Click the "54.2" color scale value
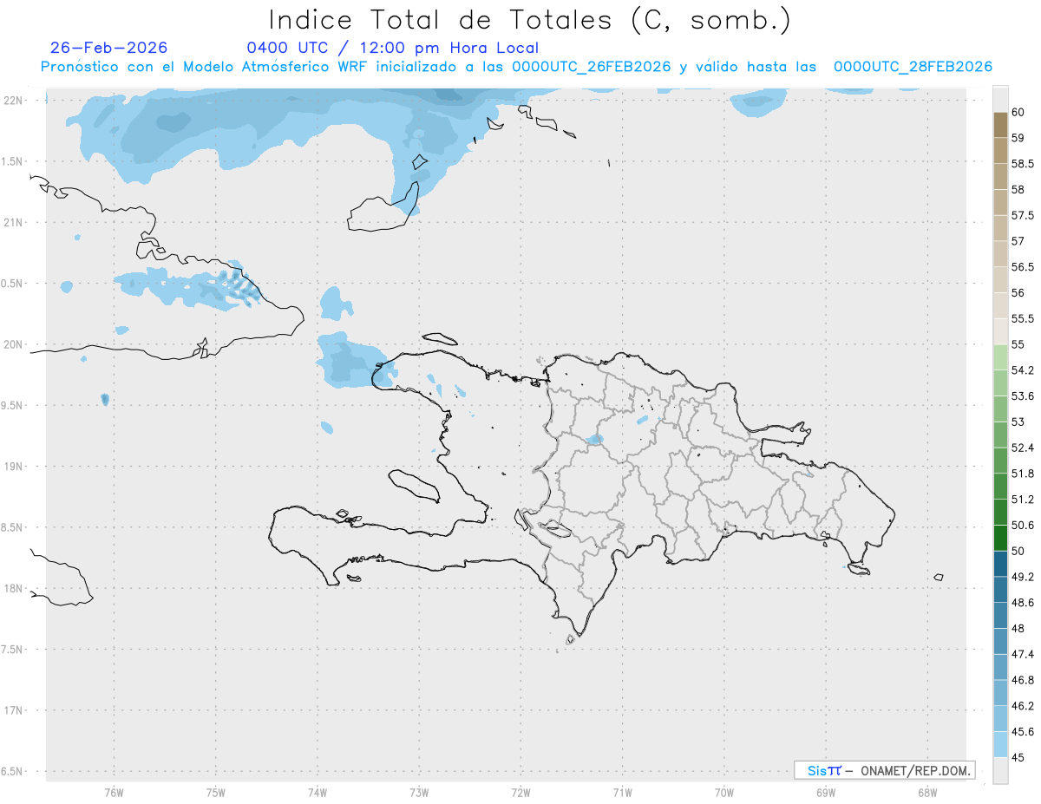The width and height of the screenshot is (1041, 804). tap(1022, 370)
